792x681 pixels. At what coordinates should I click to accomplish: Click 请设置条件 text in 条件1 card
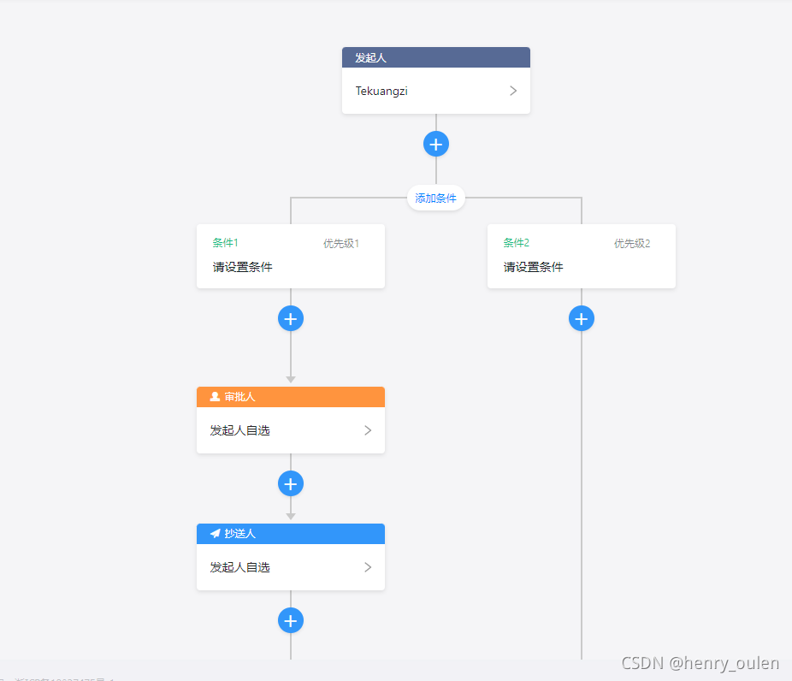point(243,267)
